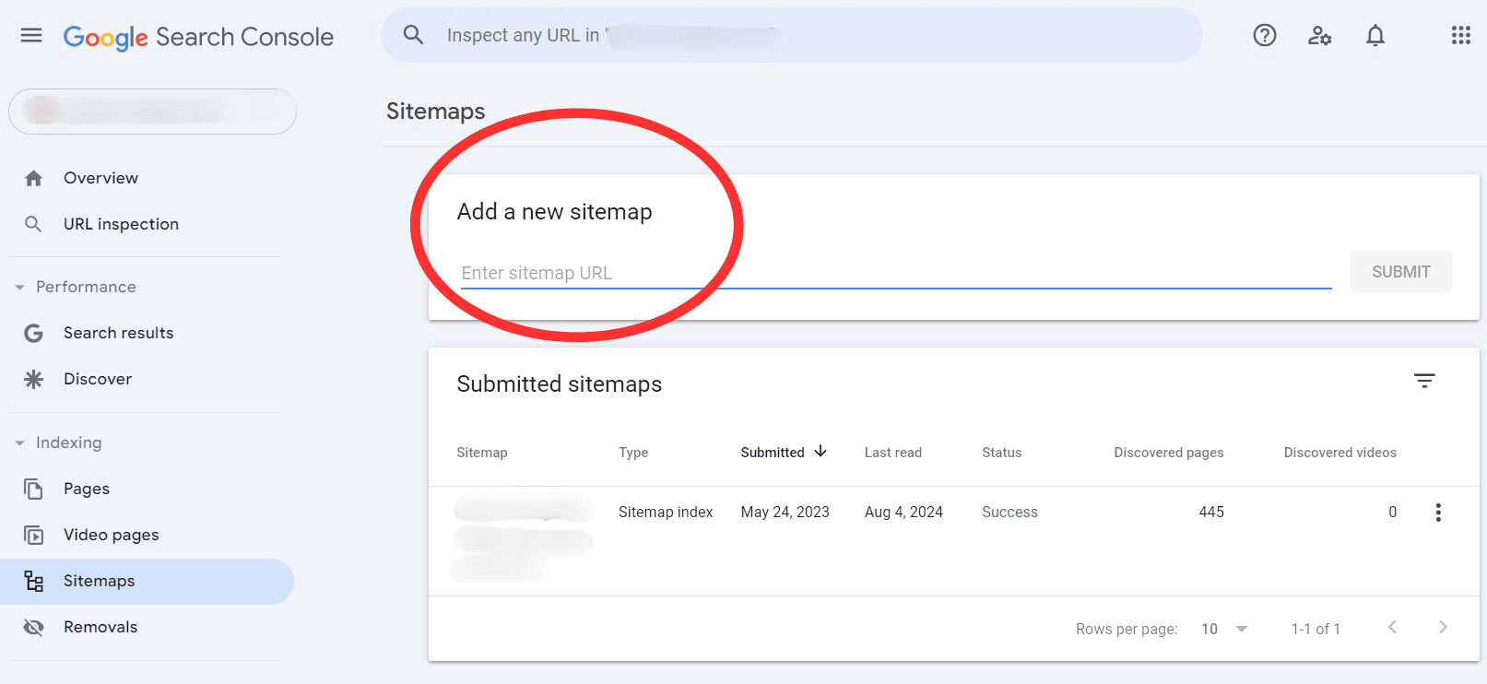Open the submitted sitemaps filter icon

tap(1424, 381)
